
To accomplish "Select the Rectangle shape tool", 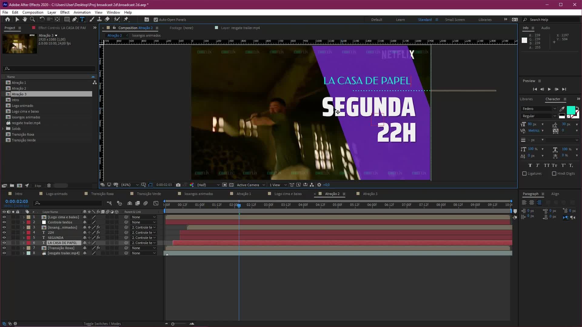I will [x=67, y=19].
